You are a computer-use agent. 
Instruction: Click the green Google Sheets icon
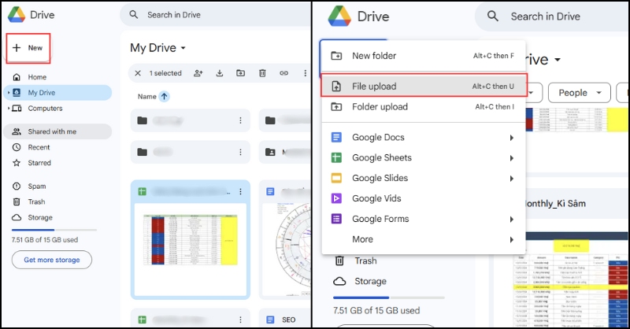coord(336,158)
